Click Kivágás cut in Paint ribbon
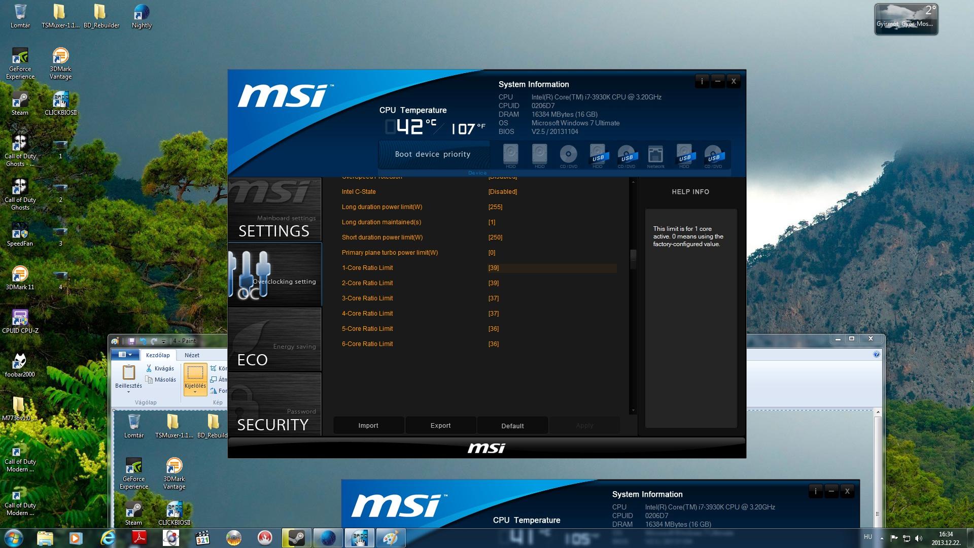Image resolution: width=974 pixels, height=548 pixels. [x=160, y=368]
